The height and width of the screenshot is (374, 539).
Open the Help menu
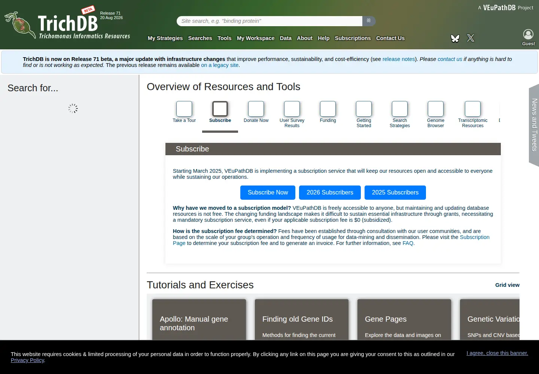point(324,38)
